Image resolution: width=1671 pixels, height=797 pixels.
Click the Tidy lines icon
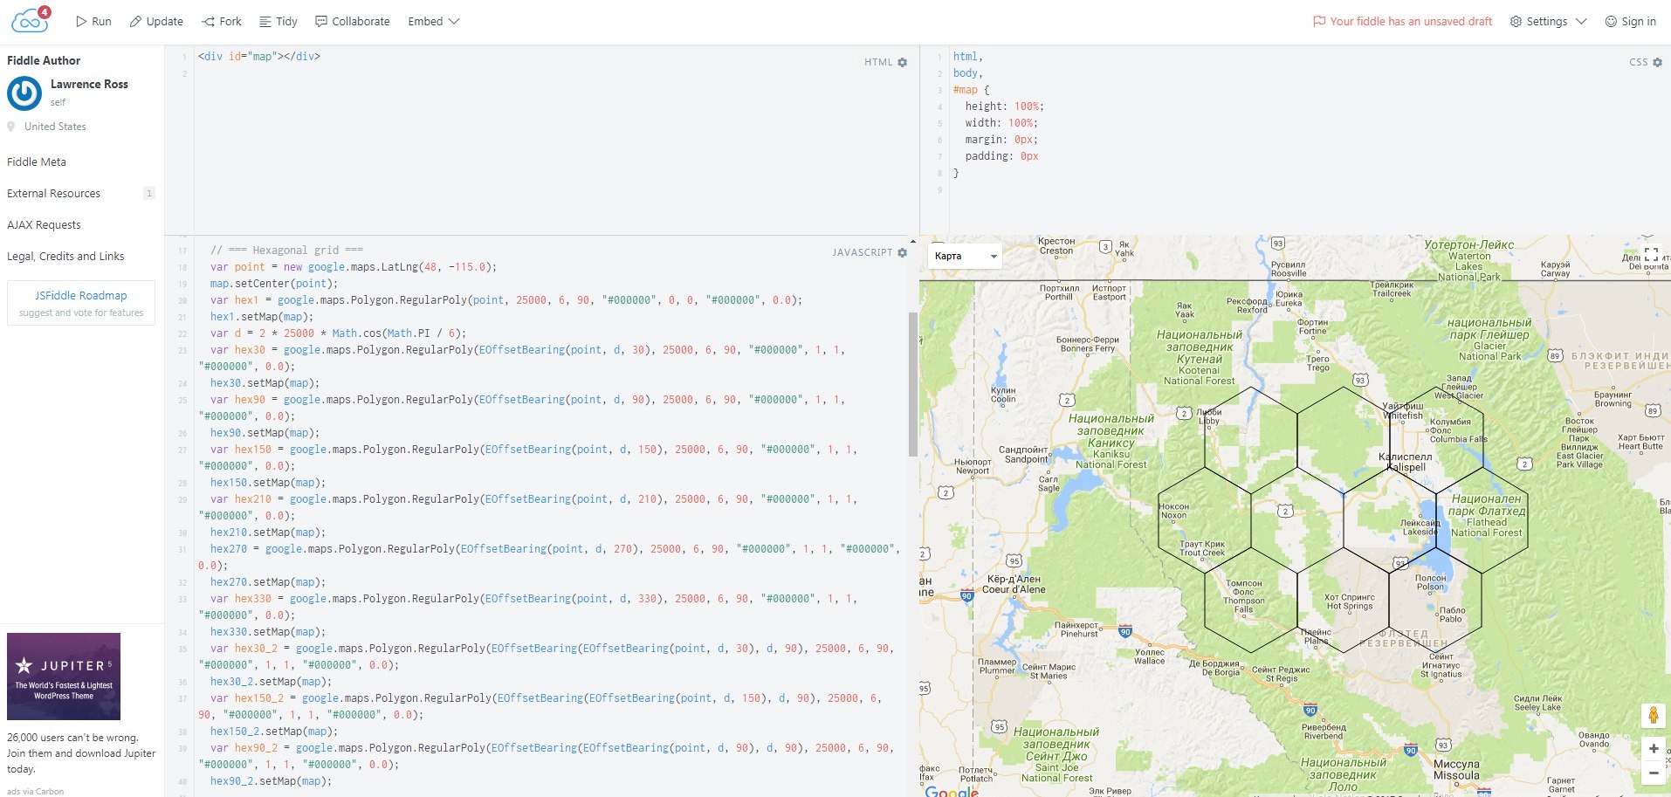pyautogui.click(x=265, y=21)
